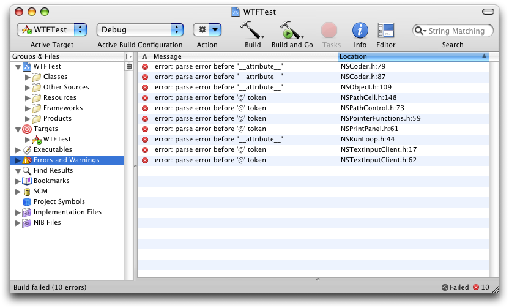Viewport: 509px width, 308px height.
Task: Select the NSPrintPanel.h:61 error row
Action: 313,129
